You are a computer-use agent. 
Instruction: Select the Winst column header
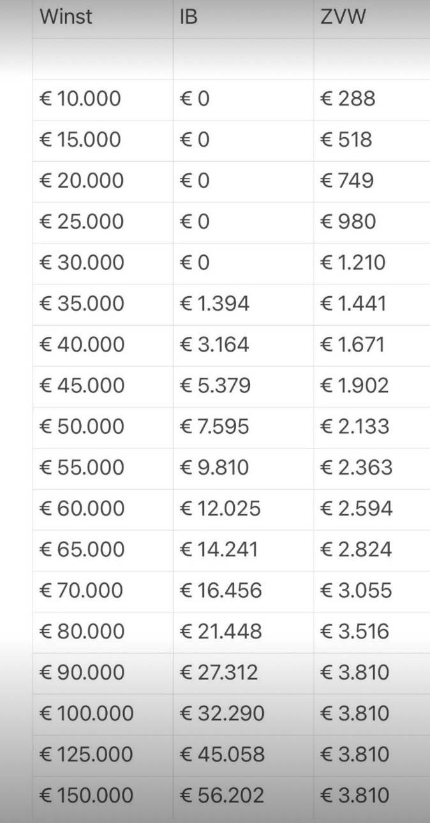(103, 18)
